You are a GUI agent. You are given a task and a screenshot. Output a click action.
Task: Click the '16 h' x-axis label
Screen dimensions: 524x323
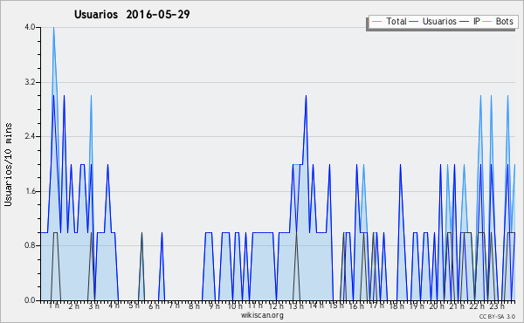point(356,306)
